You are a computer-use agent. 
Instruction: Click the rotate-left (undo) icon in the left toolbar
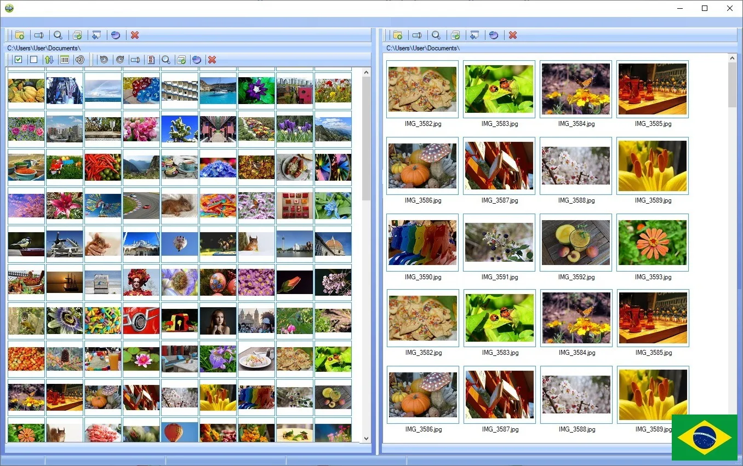tap(104, 60)
